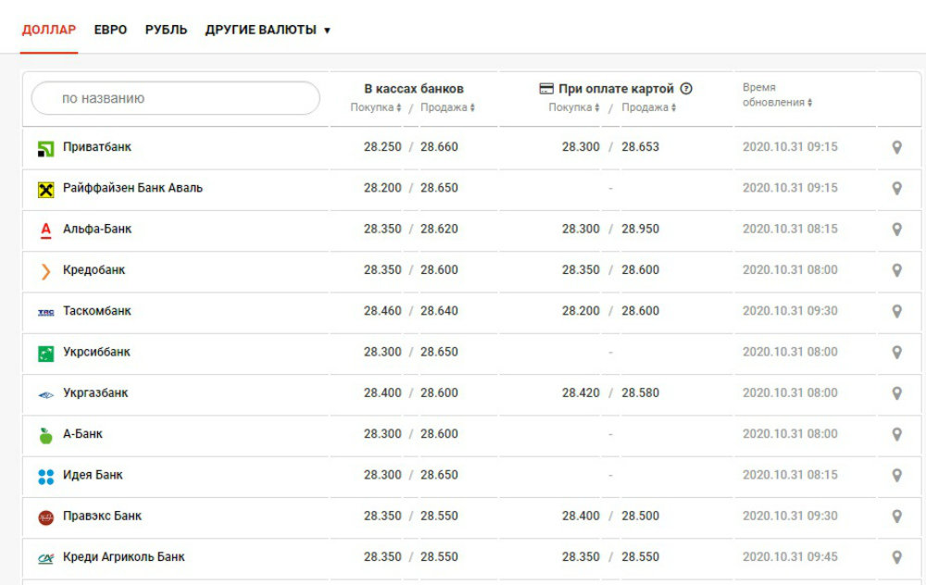Screen dimensions: 926x585
Task: Click the Укрсиббанк green logo
Action: click(45, 353)
